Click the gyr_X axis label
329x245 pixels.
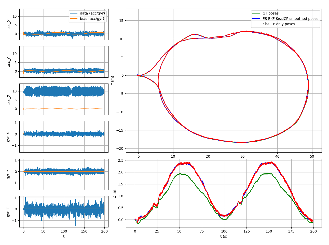coord(8,137)
